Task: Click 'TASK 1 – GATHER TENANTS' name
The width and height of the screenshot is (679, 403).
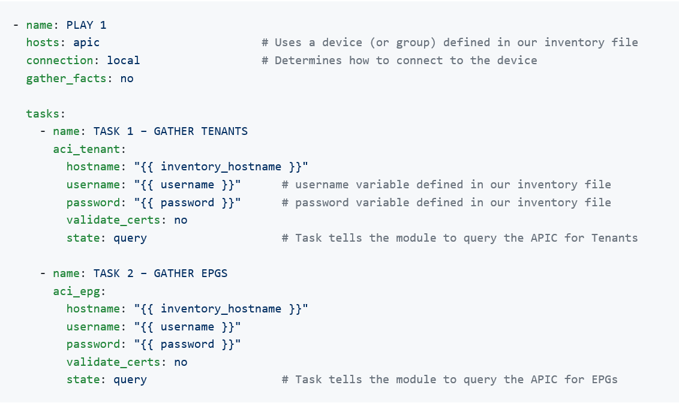Action: point(170,131)
